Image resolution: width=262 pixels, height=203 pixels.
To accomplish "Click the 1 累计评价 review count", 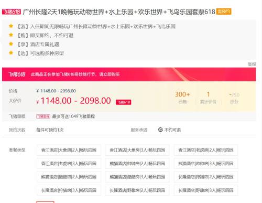I will [208, 98].
